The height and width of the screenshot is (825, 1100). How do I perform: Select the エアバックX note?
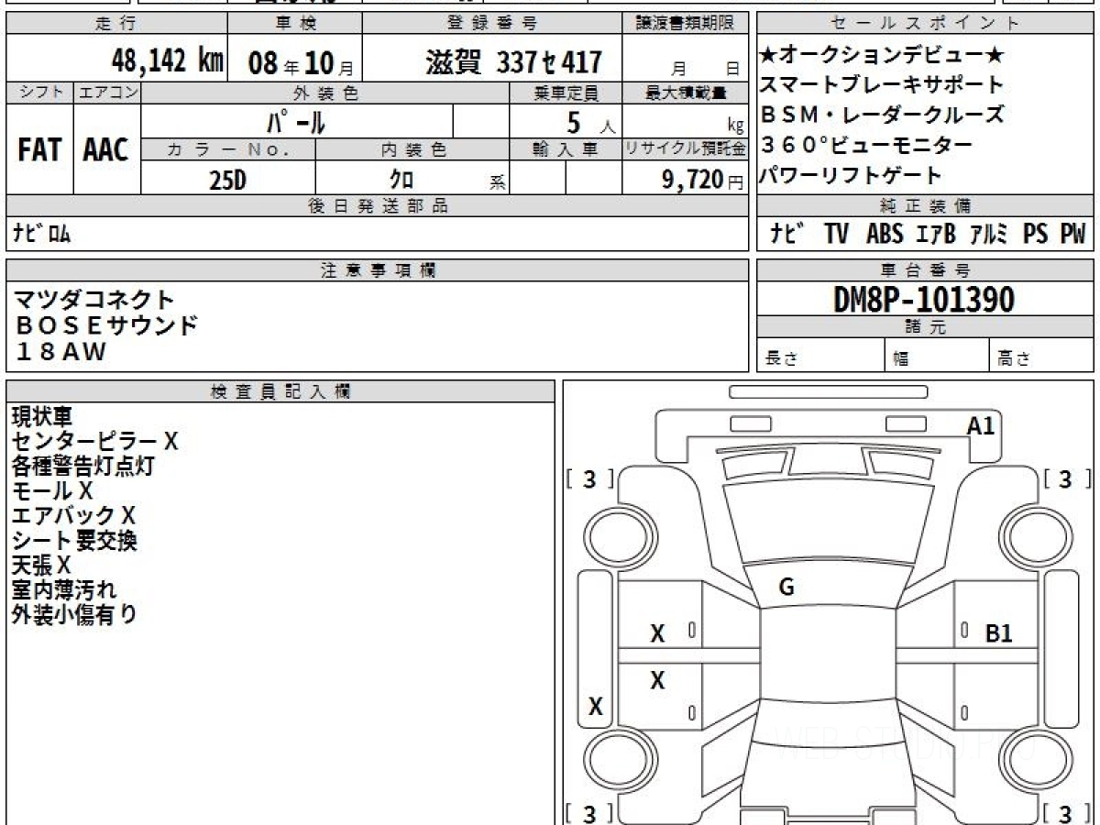point(74,516)
